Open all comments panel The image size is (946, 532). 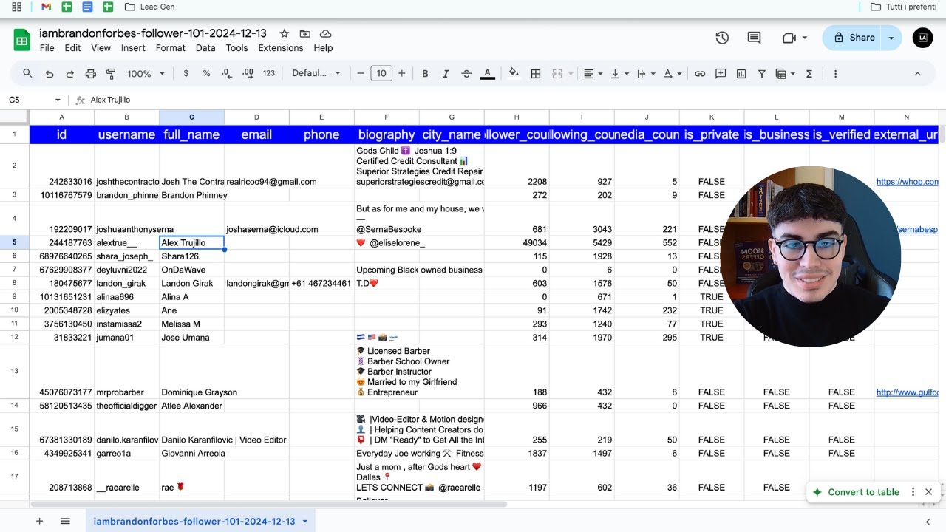click(754, 38)
